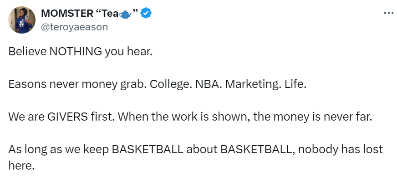This screenshot has height=185, width=397.
Task: Click the teapot emoji in display name
Action: point(125,15)
